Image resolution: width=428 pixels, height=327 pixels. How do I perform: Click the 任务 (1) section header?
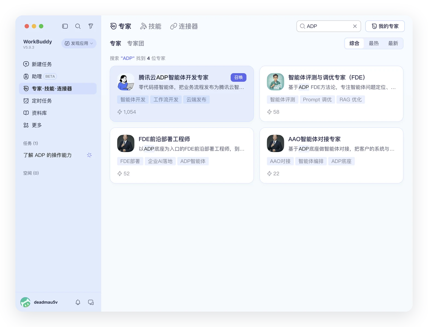click(30, 143)
